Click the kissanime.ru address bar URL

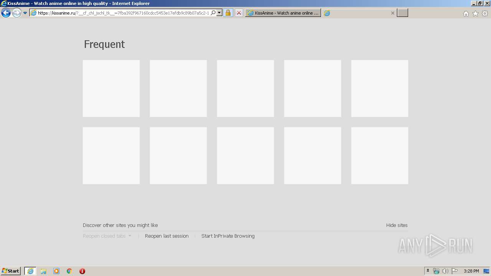tap(124, 13)
